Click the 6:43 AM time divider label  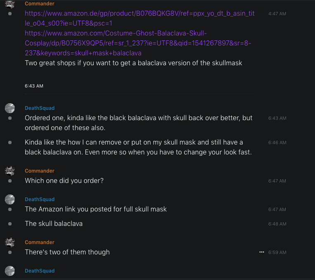coord(34,86)
